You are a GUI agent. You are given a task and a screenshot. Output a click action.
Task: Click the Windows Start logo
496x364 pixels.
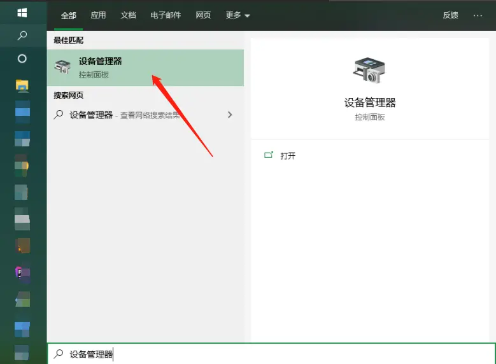point(22,13)
